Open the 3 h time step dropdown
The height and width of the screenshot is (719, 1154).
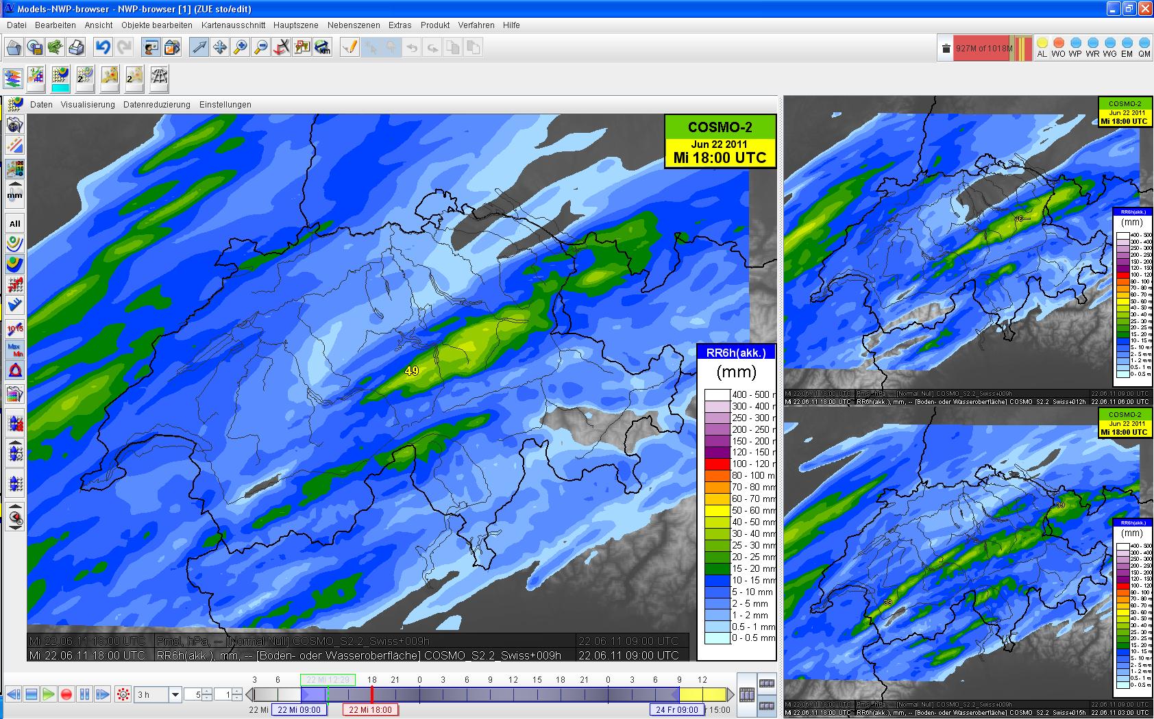coord(175,694)
